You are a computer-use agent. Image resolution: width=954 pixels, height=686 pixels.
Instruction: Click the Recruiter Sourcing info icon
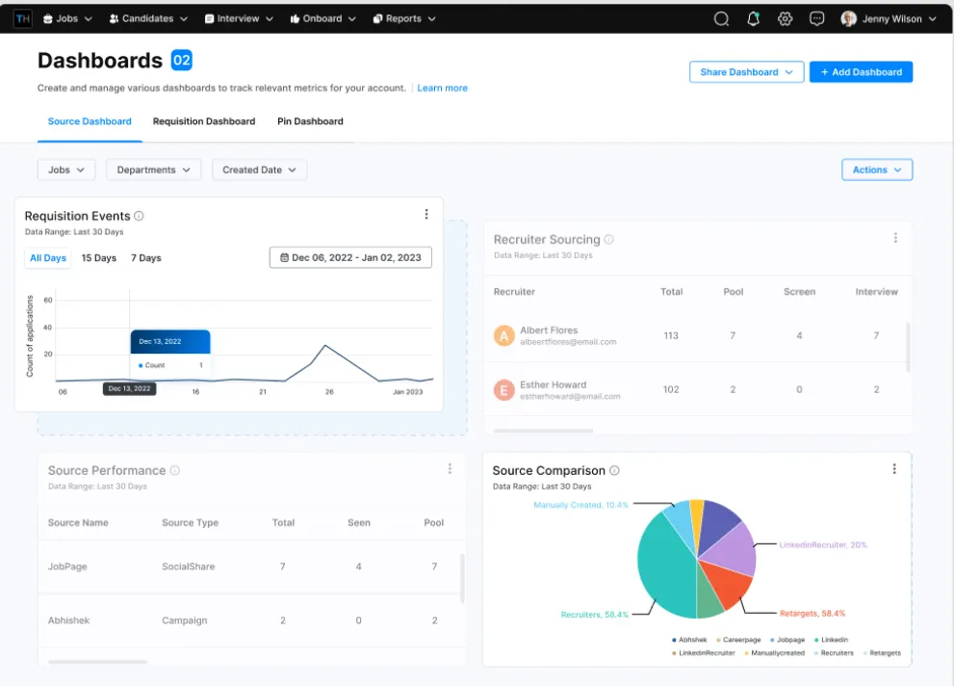pyautogui.click(x=608, y=239)
